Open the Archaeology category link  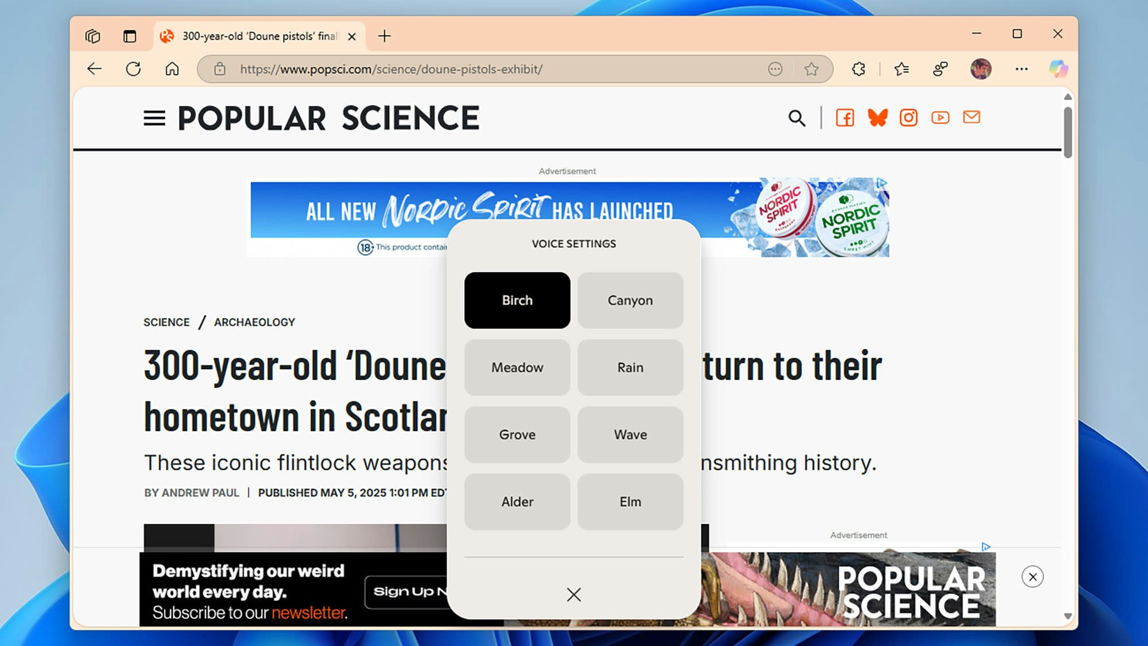(x=254, y=322)
